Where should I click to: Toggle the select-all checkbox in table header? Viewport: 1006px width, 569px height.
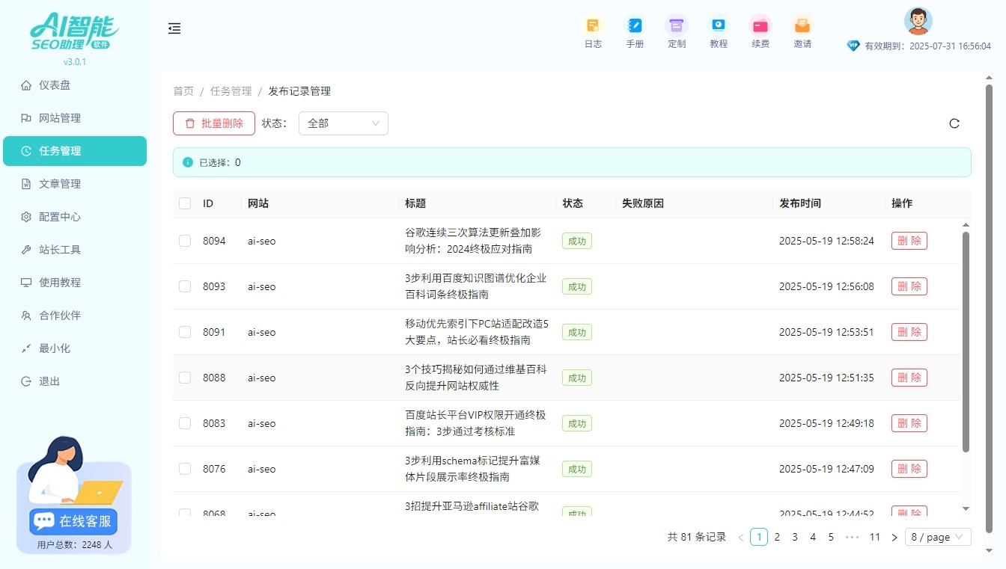(x=185, y=203)
